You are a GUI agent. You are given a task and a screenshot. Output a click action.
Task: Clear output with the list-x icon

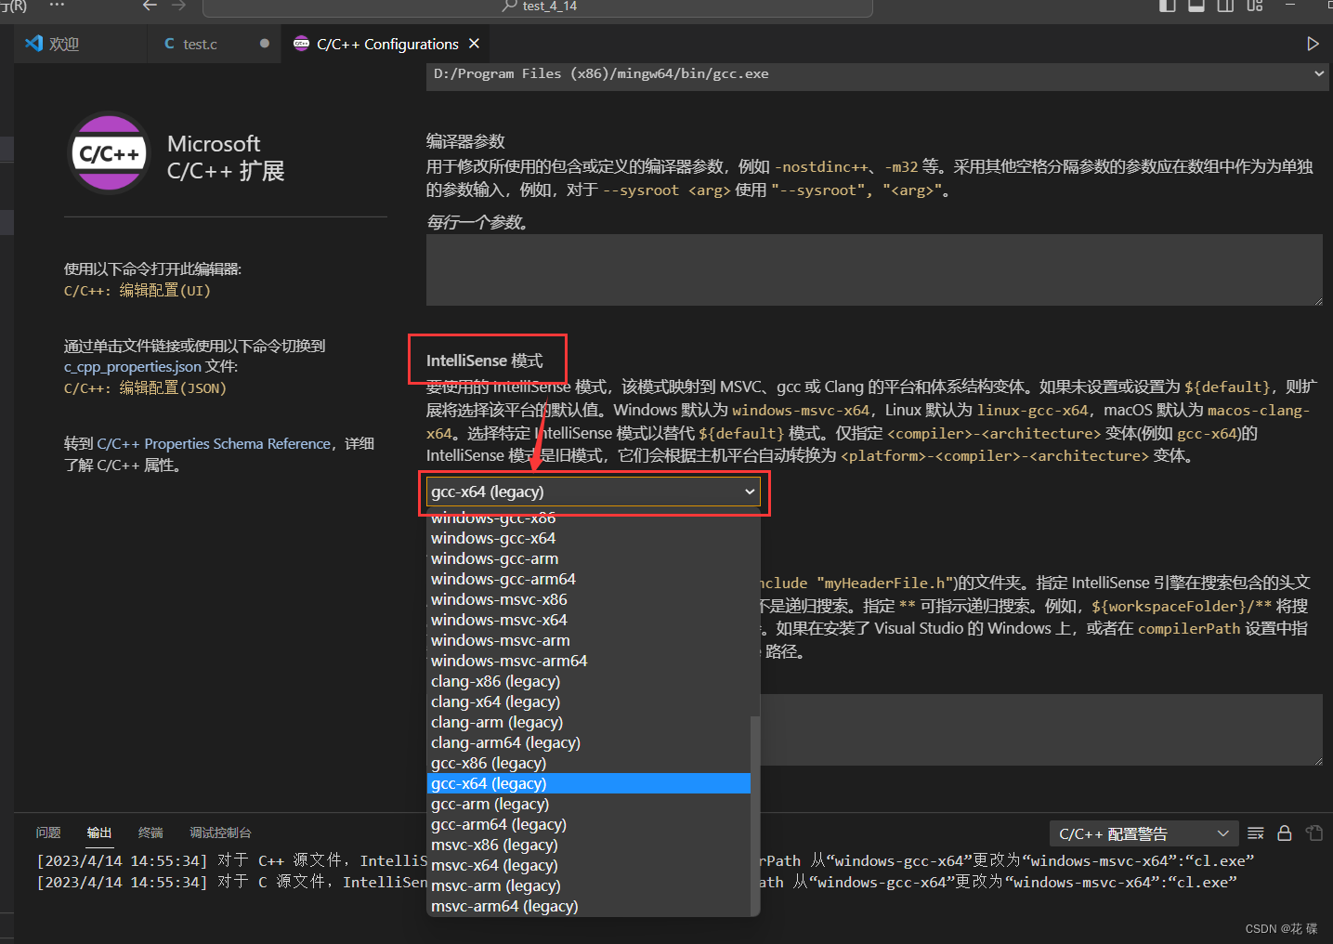(x=1256, y=833)
